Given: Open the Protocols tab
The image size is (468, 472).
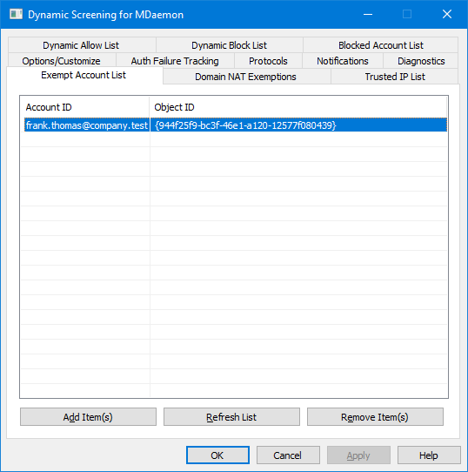Looking at the screenshot, I should pyautogui.click(x=268, y=61).
